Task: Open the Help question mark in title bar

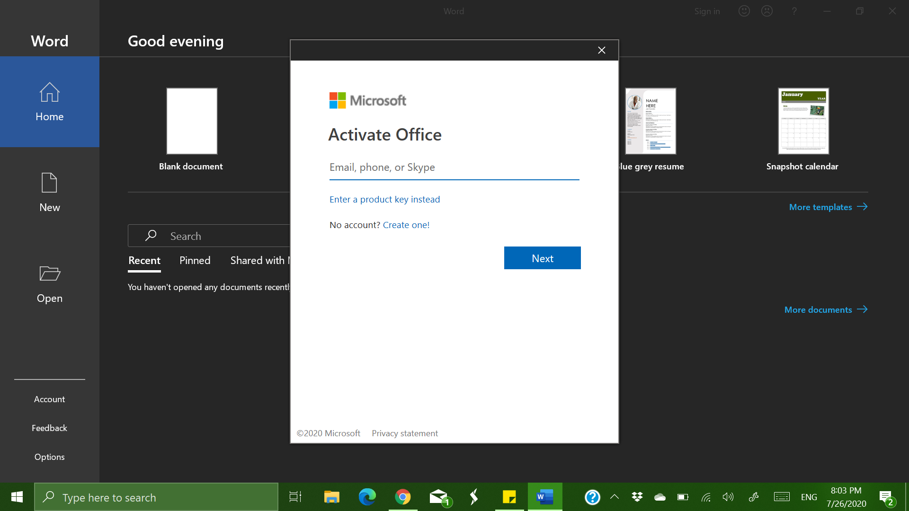Action: coord(794,11)
